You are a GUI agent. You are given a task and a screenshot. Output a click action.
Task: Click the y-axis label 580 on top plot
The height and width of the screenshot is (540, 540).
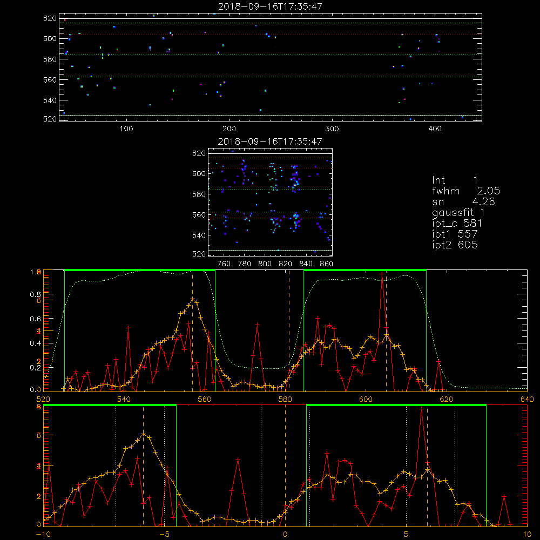(50, 59)
